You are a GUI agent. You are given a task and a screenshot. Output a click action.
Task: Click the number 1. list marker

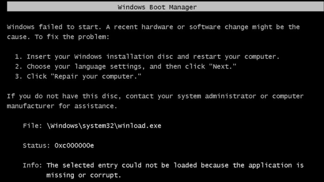18,57
